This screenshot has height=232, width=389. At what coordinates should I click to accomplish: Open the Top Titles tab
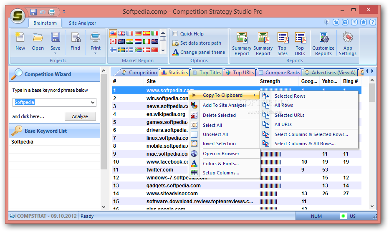[x=207, y=73]
